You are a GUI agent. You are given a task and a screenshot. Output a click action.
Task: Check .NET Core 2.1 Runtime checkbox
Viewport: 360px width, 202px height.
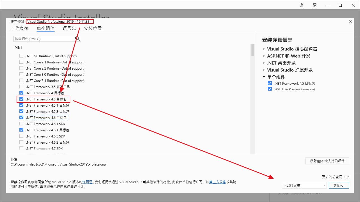coord(21,62)
